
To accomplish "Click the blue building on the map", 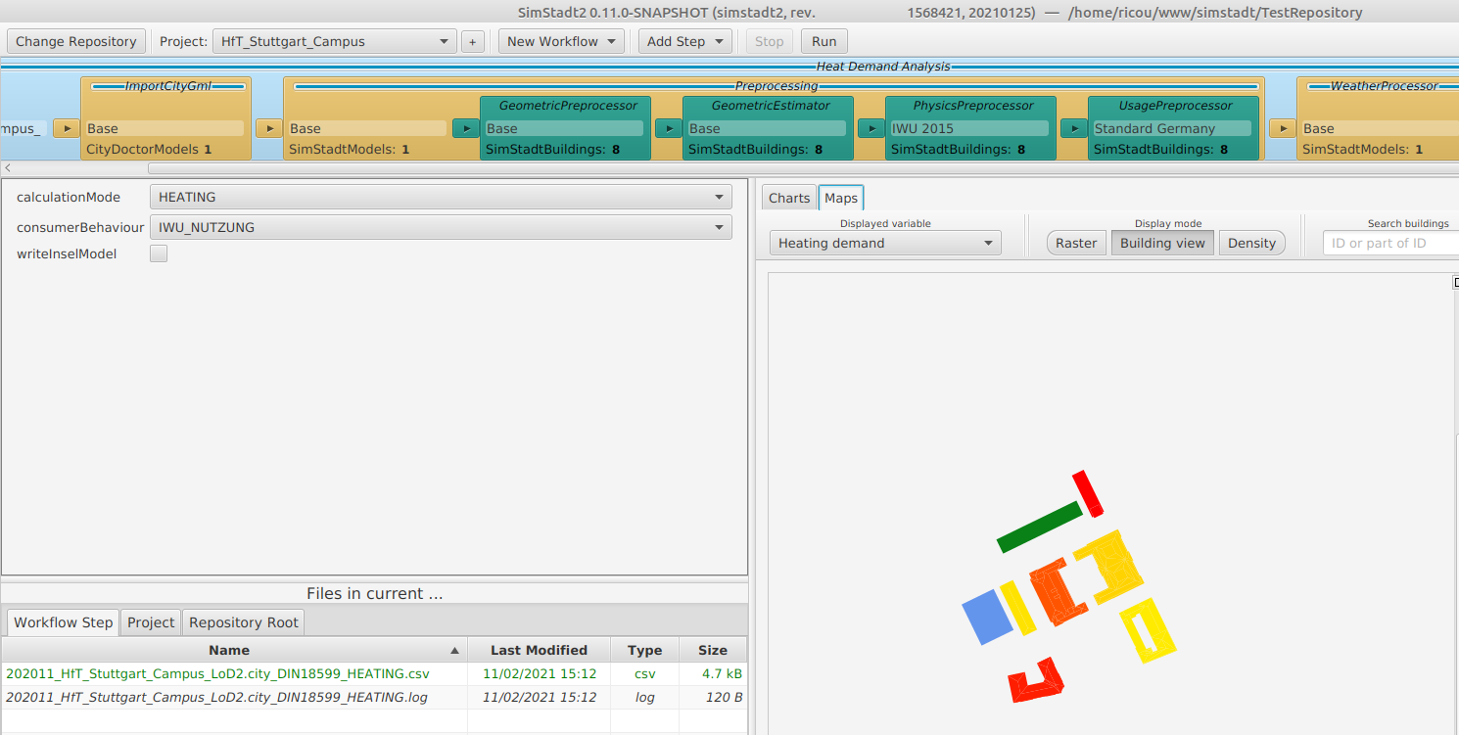I will point(988,617).
